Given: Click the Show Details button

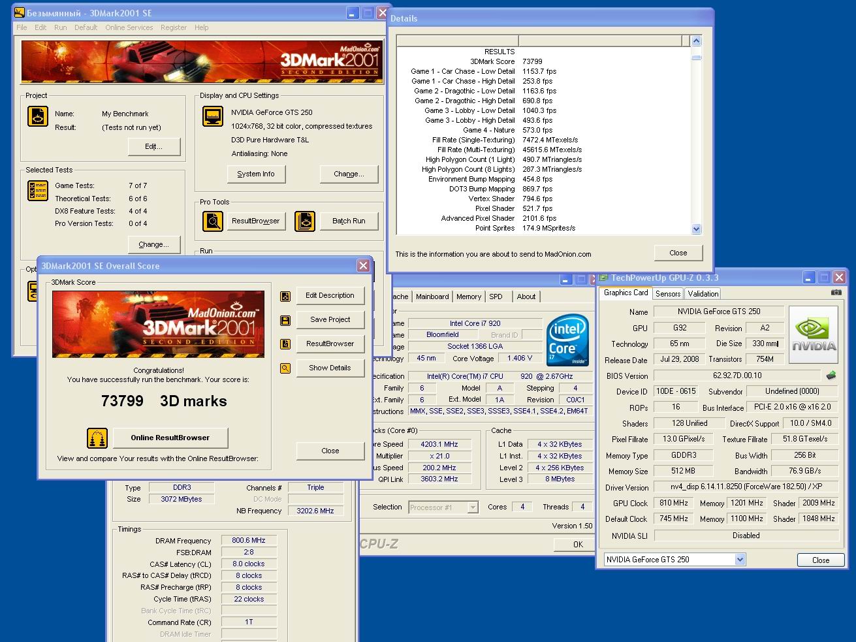Looking at the screenshot, I should point(330,368).
